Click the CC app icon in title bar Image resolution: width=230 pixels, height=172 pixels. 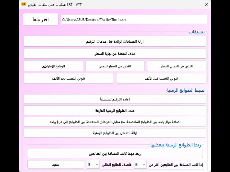pyautogui.click(x=23, y=4)
